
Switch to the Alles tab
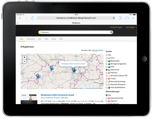pyautogui.click(x=22, y=39)
